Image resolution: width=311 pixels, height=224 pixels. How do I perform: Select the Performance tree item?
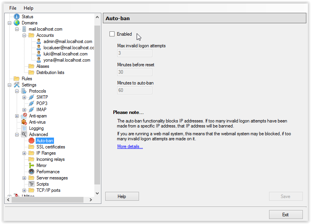click(48, 172)
